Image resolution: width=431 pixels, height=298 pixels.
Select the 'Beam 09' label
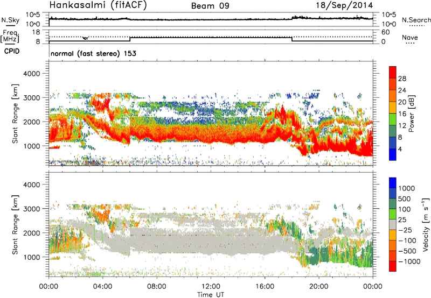click(210, 6)
